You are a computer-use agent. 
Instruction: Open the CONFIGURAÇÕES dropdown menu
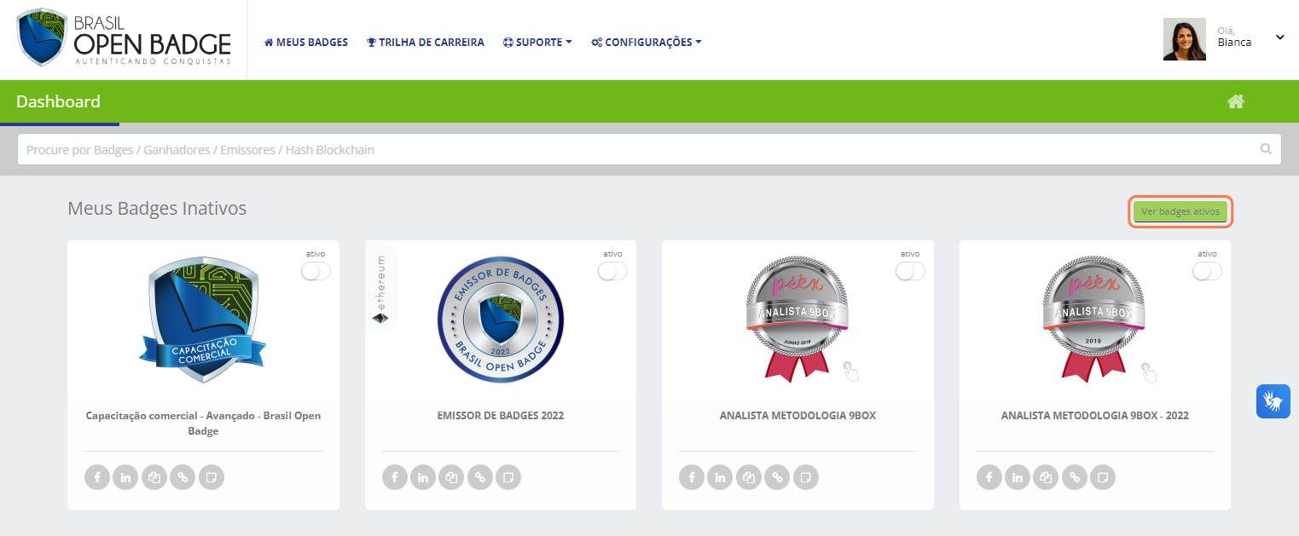point(647,42)
